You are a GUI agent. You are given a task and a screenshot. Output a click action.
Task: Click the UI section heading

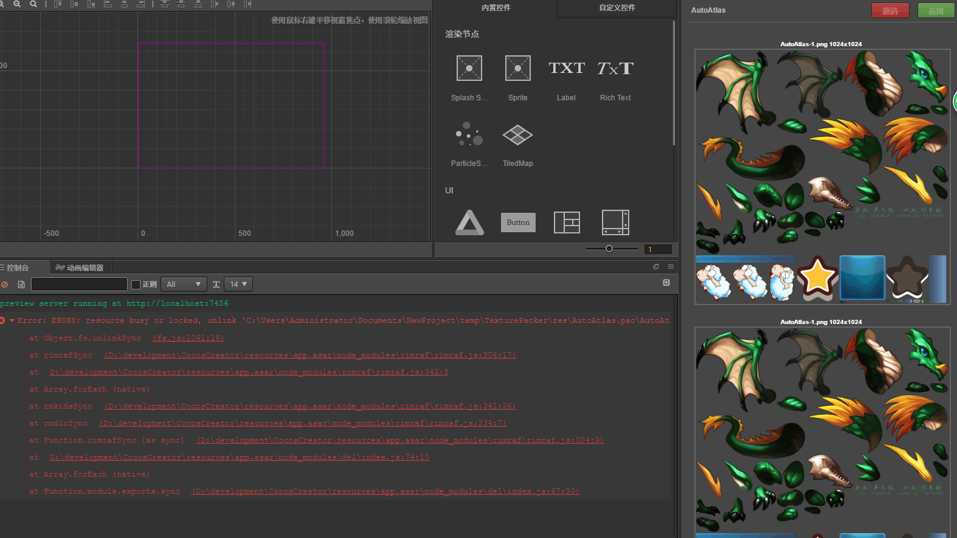(449, 190)
